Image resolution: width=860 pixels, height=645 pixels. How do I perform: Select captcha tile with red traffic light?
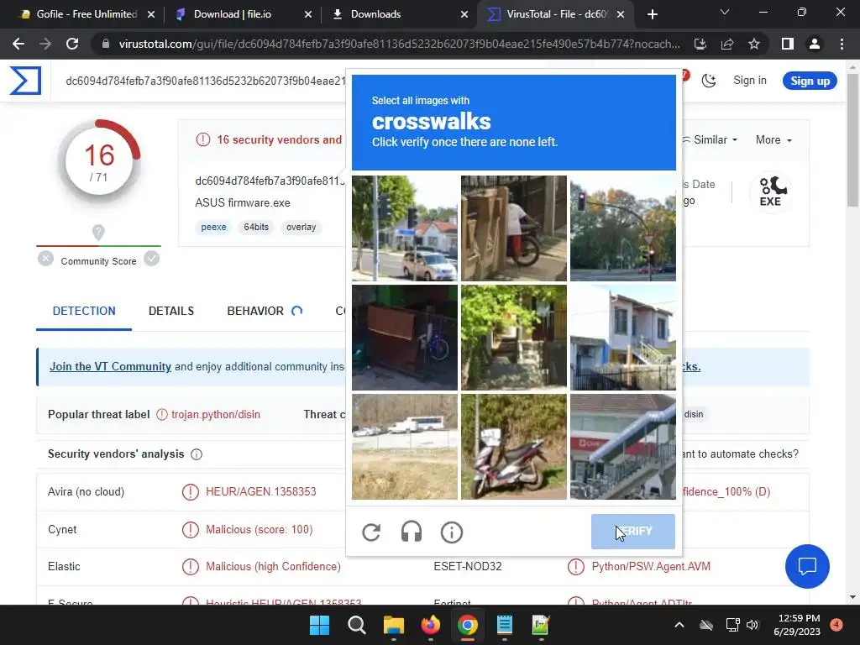[623, 228]
